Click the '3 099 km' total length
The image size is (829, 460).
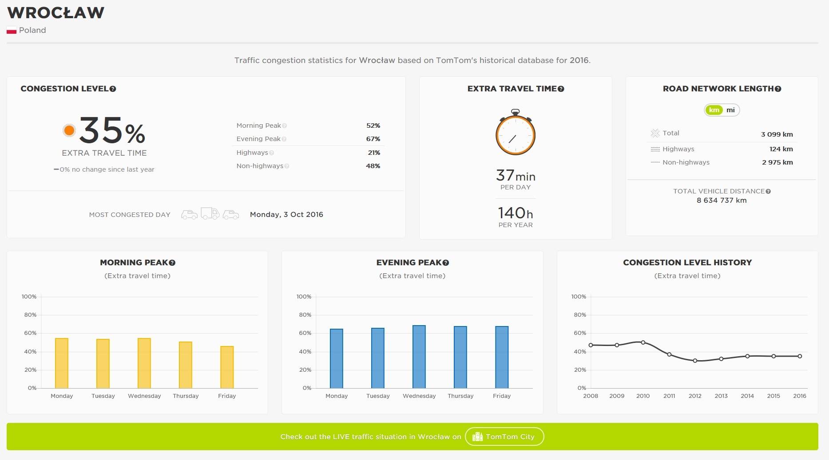point(777,134)
